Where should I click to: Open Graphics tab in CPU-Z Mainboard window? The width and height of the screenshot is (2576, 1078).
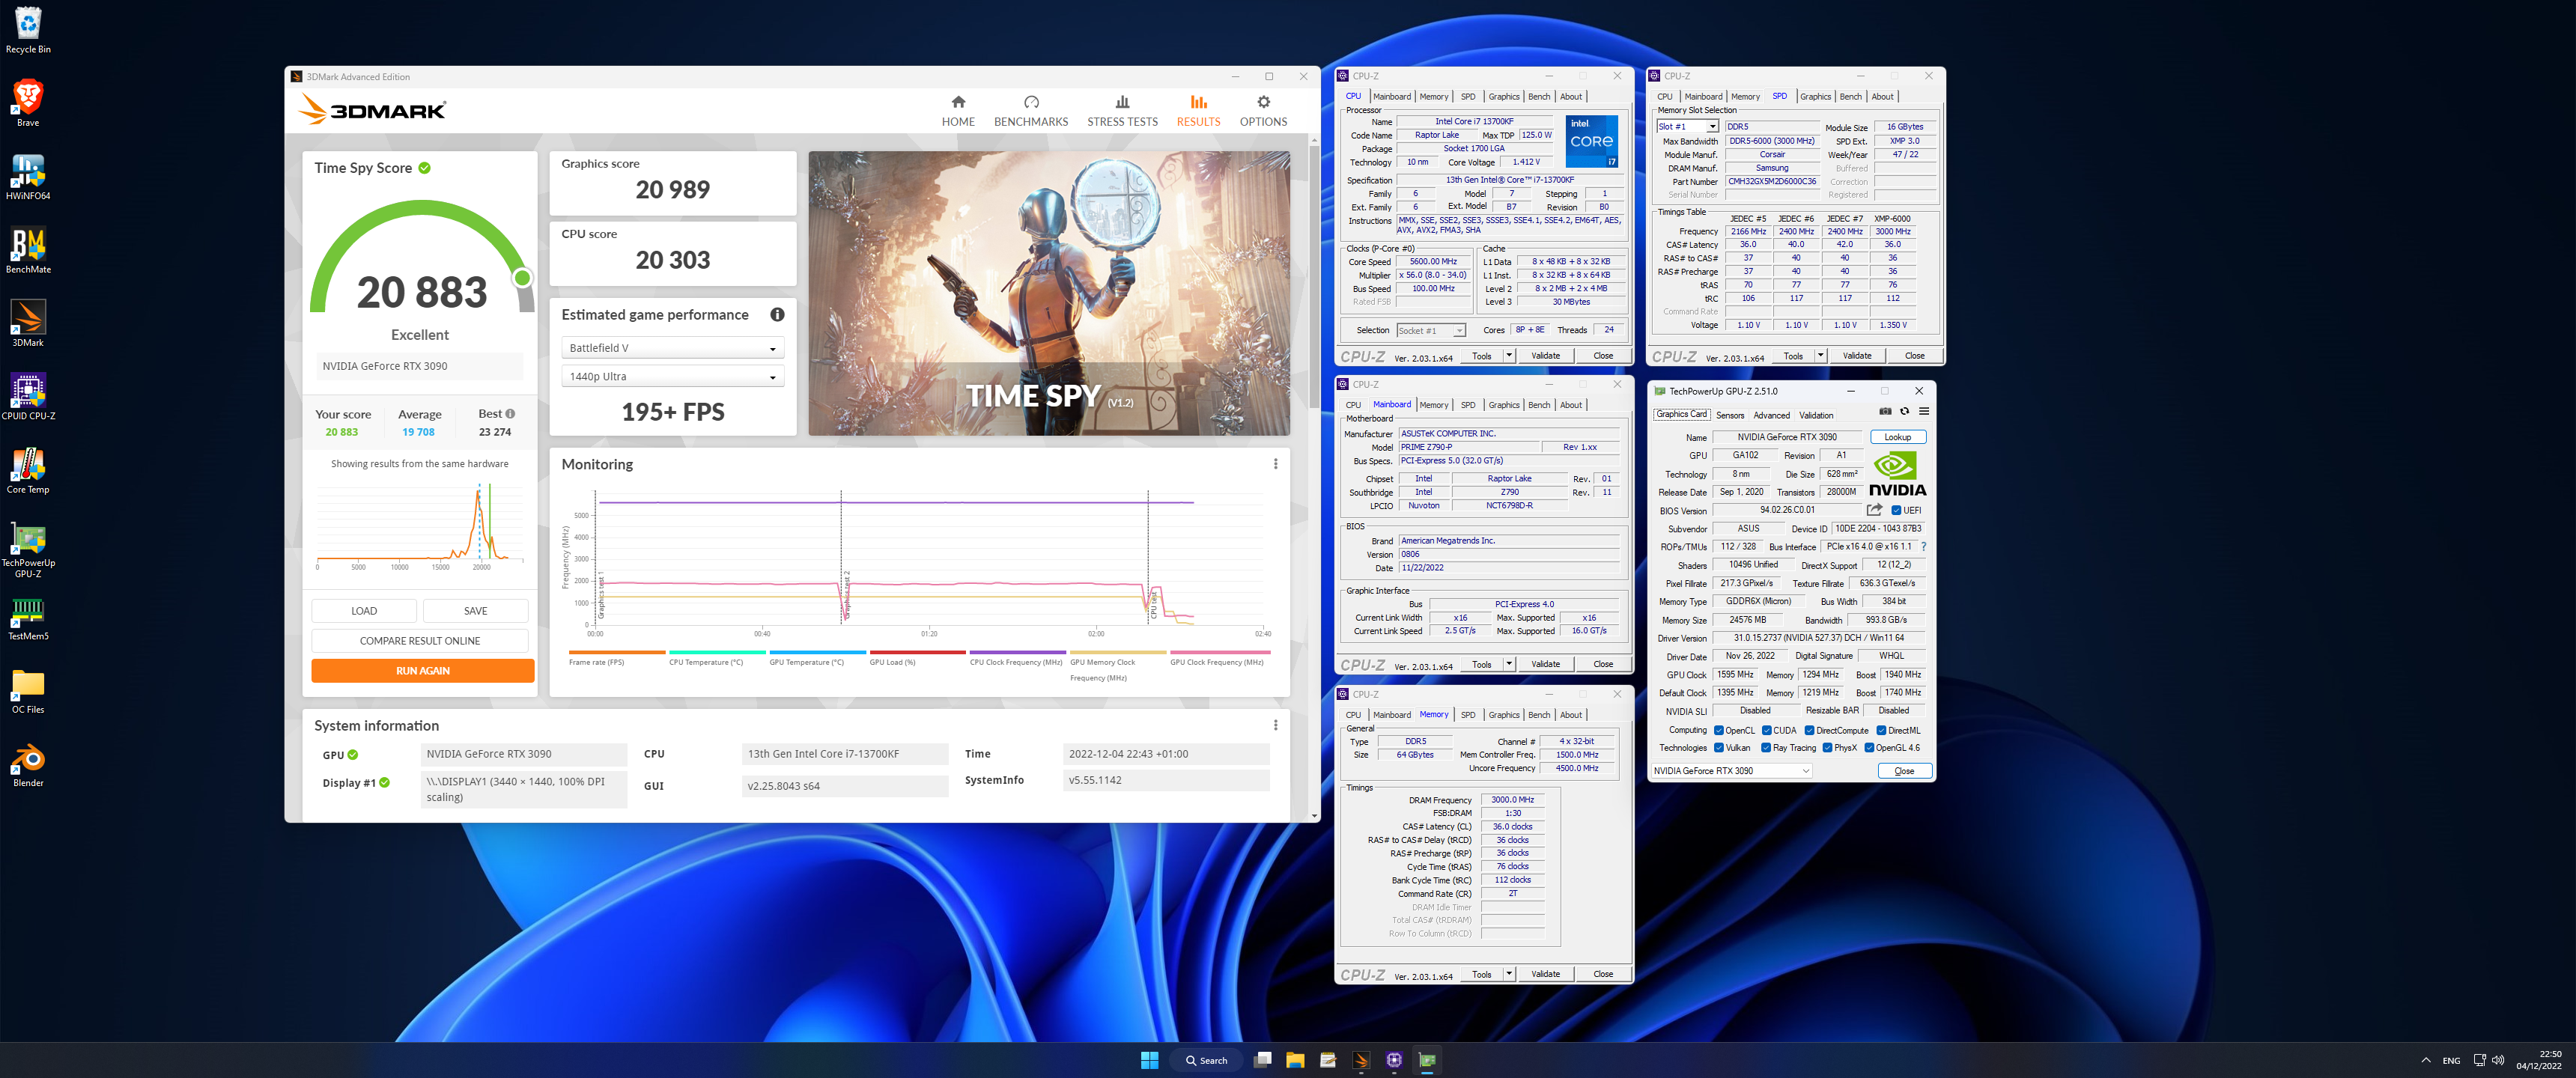(1503, 405)
